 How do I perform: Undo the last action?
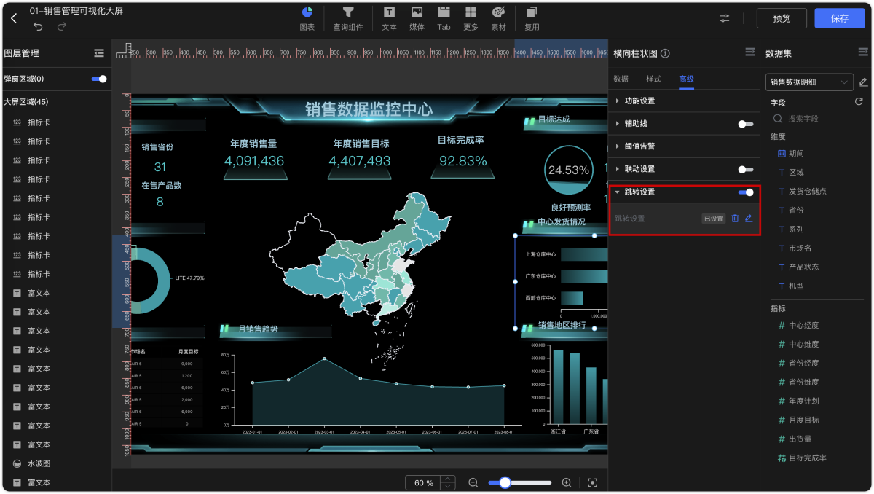tap(38, 26)
